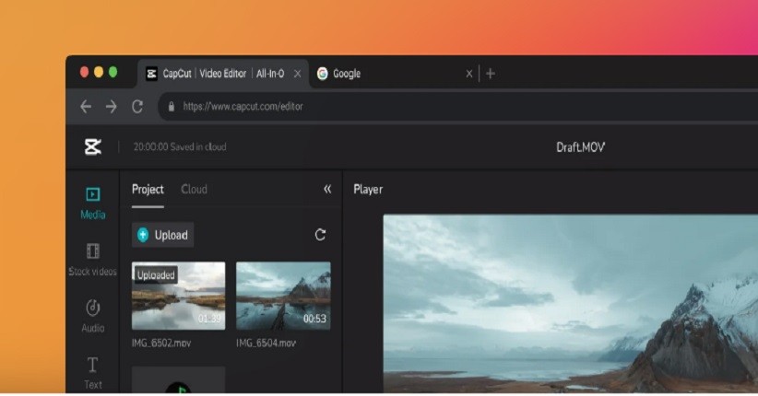Close the CapCut Video Editor tab
The width and height of the screenshot is (758, 396).
click(297, 74)
